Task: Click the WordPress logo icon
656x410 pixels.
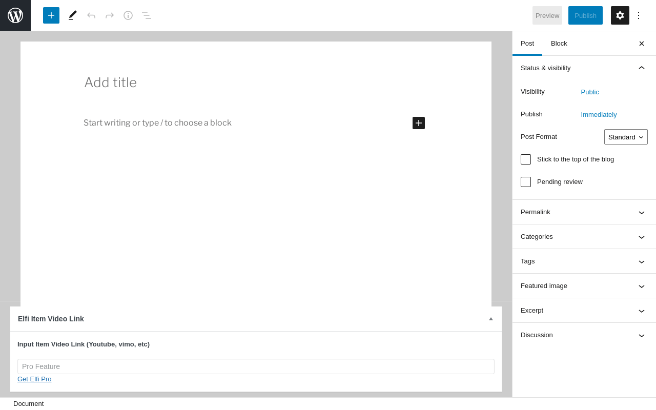Action: (15, 15)
